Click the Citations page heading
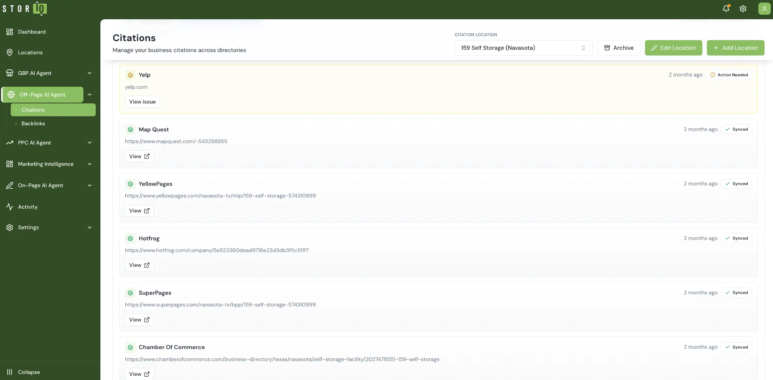Screen dimensions: 773x380 coord(134,38)
